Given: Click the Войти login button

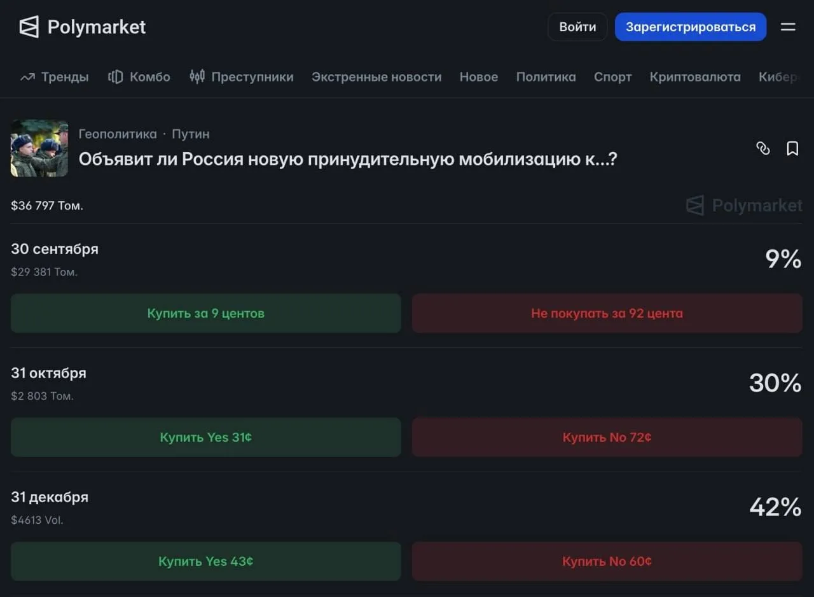Looking at the screenshot, I should coord(577,27).
